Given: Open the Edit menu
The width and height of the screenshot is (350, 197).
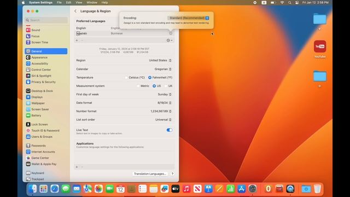Looking at the screenshot, I should pos(68,3).
